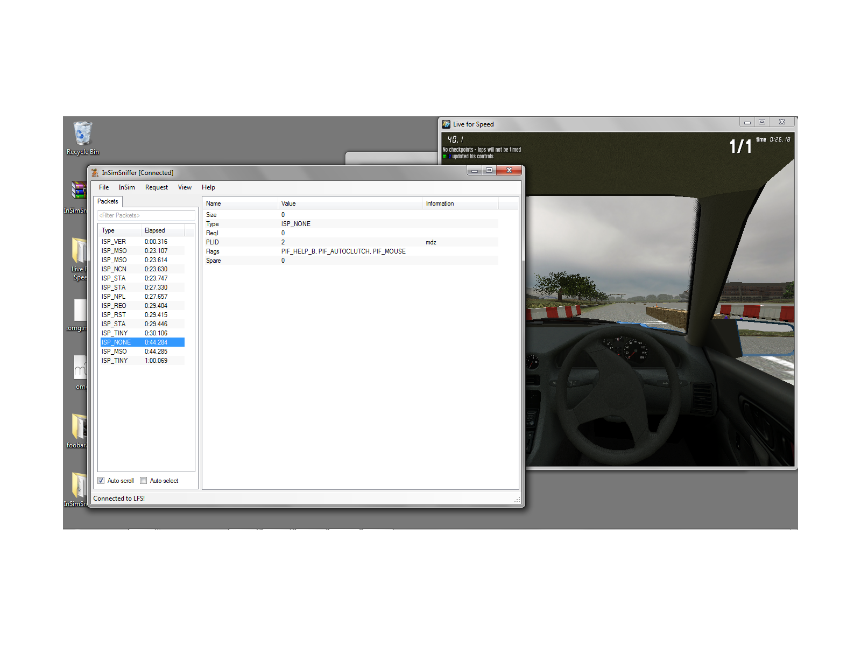Click the Spare field row
The height and width of the screenshot is (646, 861).
coord(351,261)
